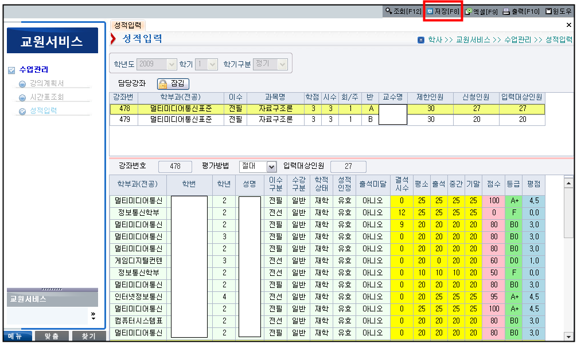Open the 윈도우 toolbar menu

click(559, 12)
